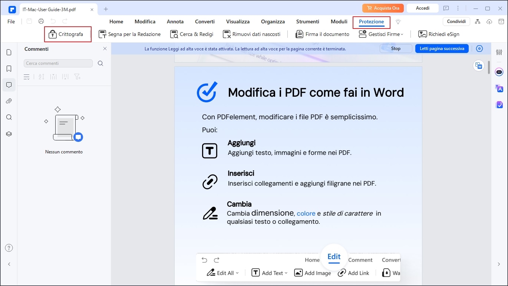The image size is (508, 286).
Task: Click the save icon in quick toolbar
Action: 29,21
